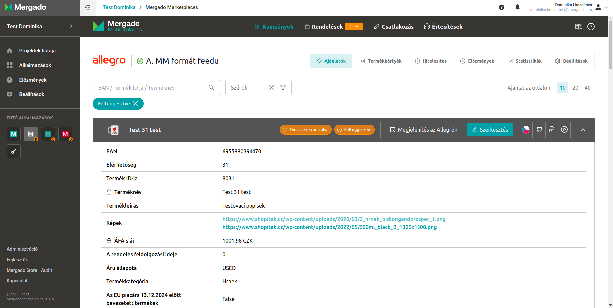Image resolution: width=613 pixels, height=308 pixels.
Task: Click the lock icon in offer header
Action: point(551,130)
